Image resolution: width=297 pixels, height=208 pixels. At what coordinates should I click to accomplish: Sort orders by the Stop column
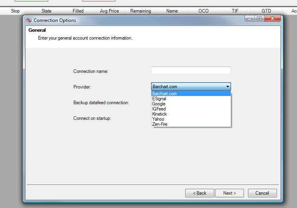[x=15, y=11]
